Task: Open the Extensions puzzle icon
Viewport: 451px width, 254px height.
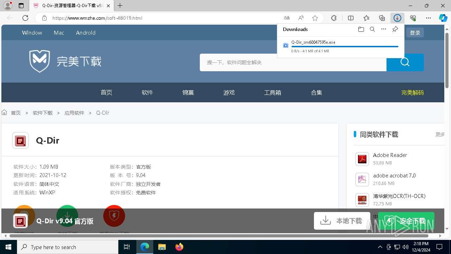Action: point(334,18)
